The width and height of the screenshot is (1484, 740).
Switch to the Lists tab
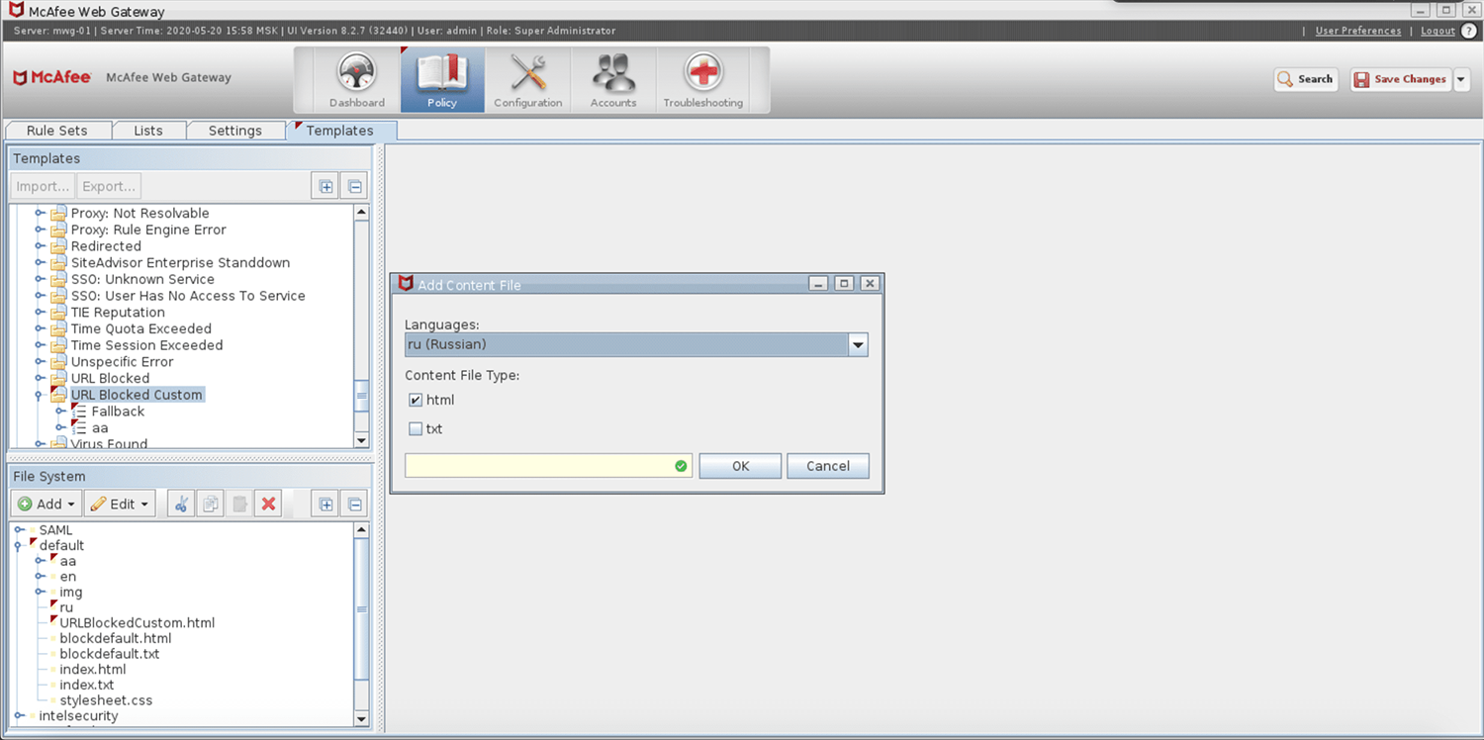click(x=147, y=131)
